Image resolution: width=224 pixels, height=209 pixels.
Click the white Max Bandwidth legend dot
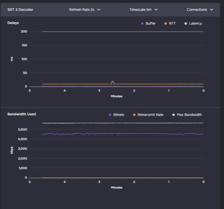(x=173, y=115)
